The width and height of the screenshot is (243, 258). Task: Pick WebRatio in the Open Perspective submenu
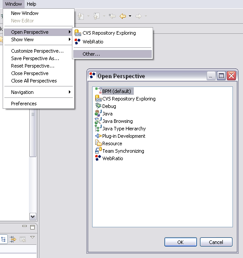113,42
